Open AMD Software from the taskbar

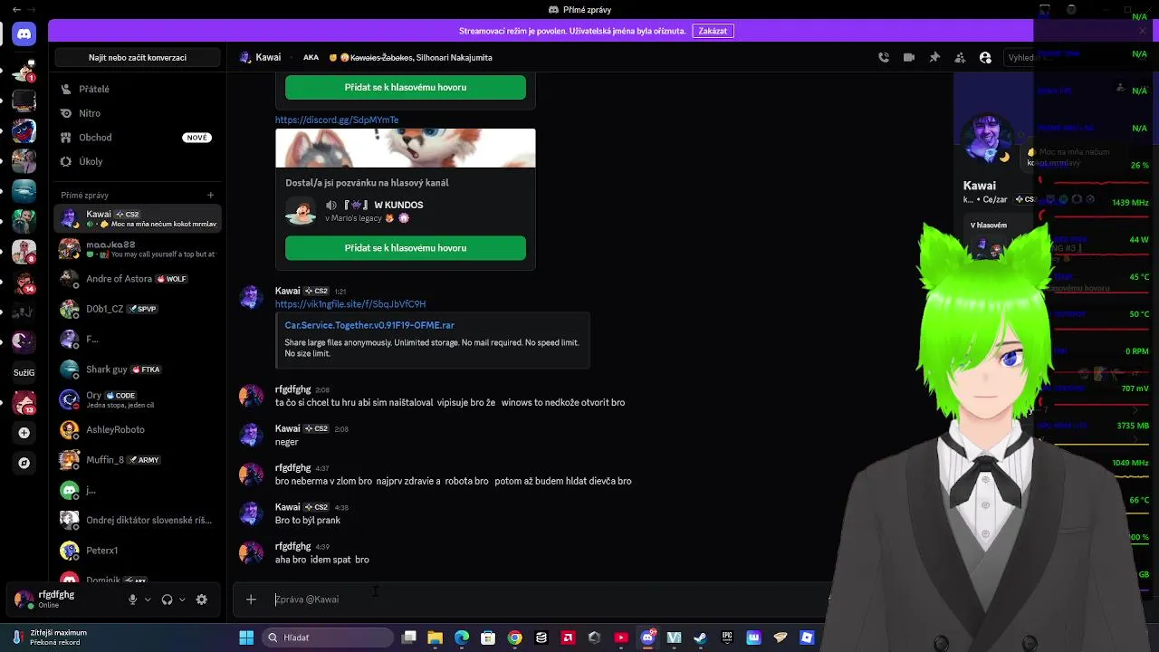[568, 638]
